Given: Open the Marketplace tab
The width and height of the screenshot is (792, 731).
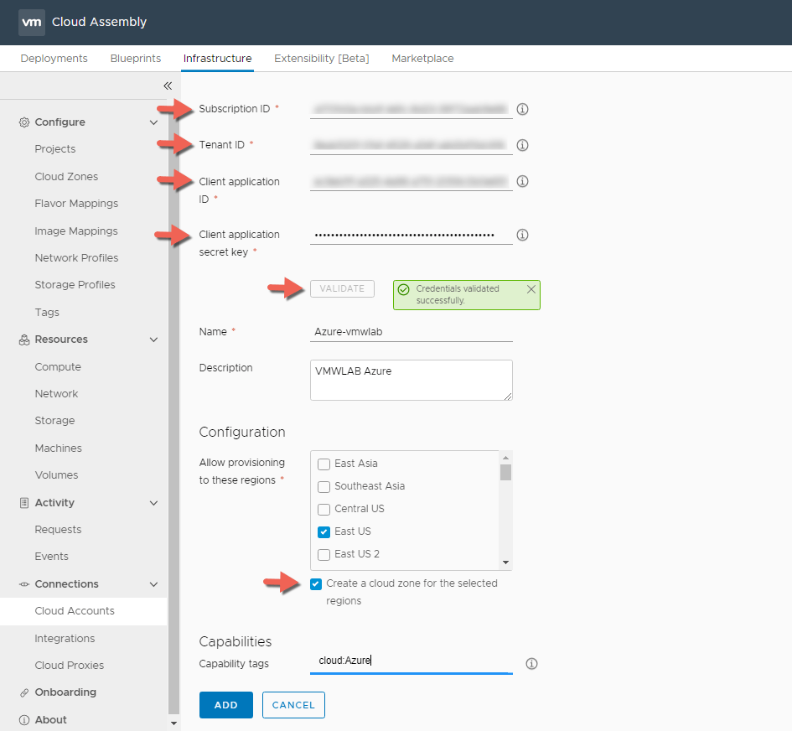Looking at the screenshot, I should tap(422, 59).
